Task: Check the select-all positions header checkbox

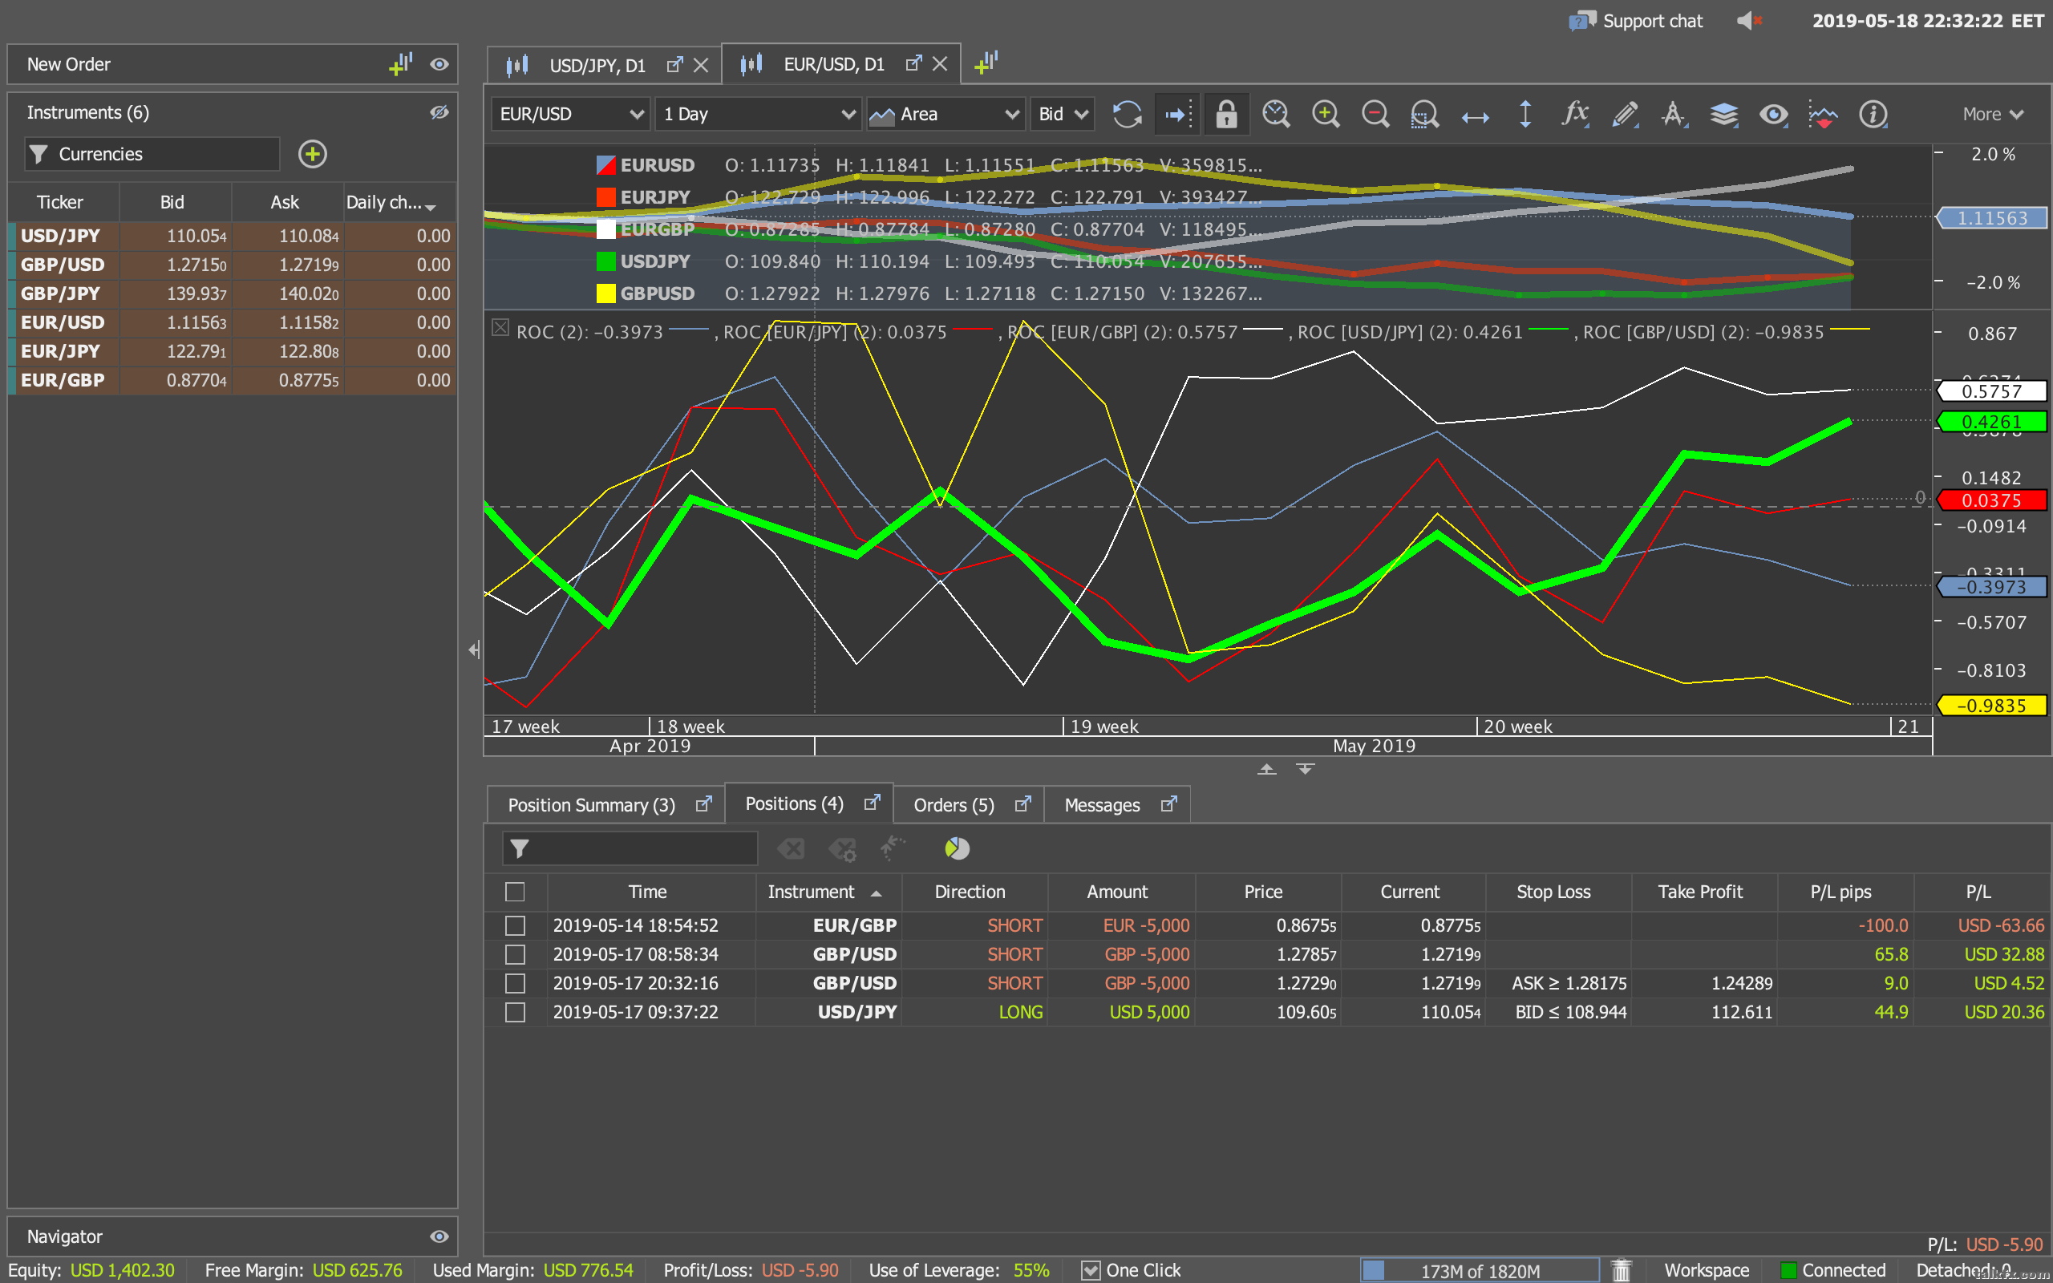Action: point(515,892)
